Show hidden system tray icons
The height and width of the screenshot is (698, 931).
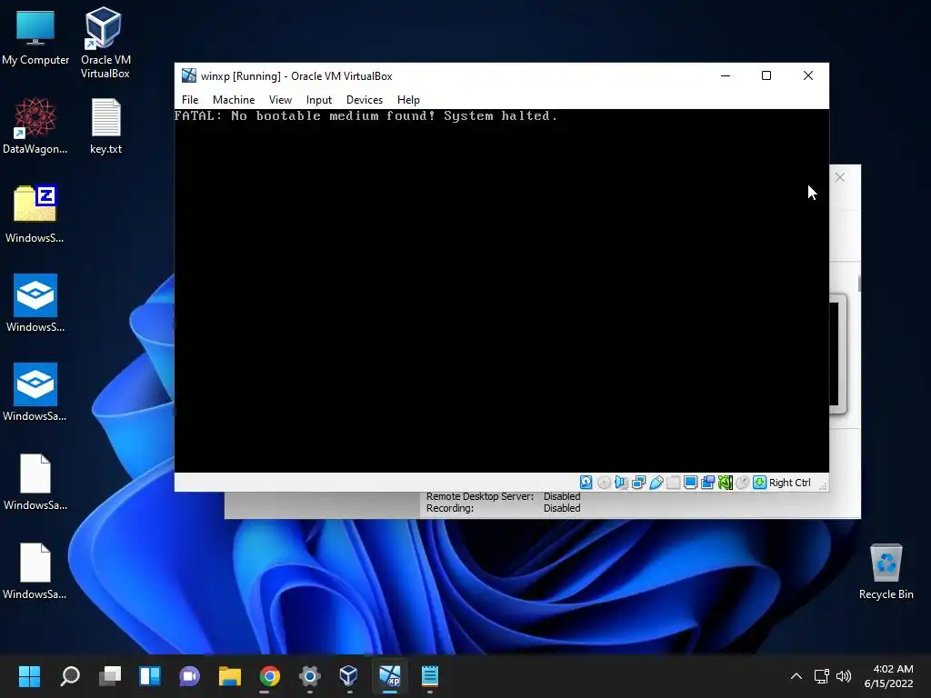[796, 676]
